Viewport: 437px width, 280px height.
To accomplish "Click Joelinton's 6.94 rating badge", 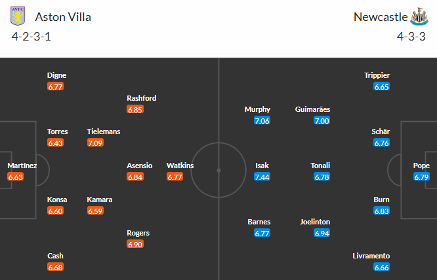I will [322, 233].
